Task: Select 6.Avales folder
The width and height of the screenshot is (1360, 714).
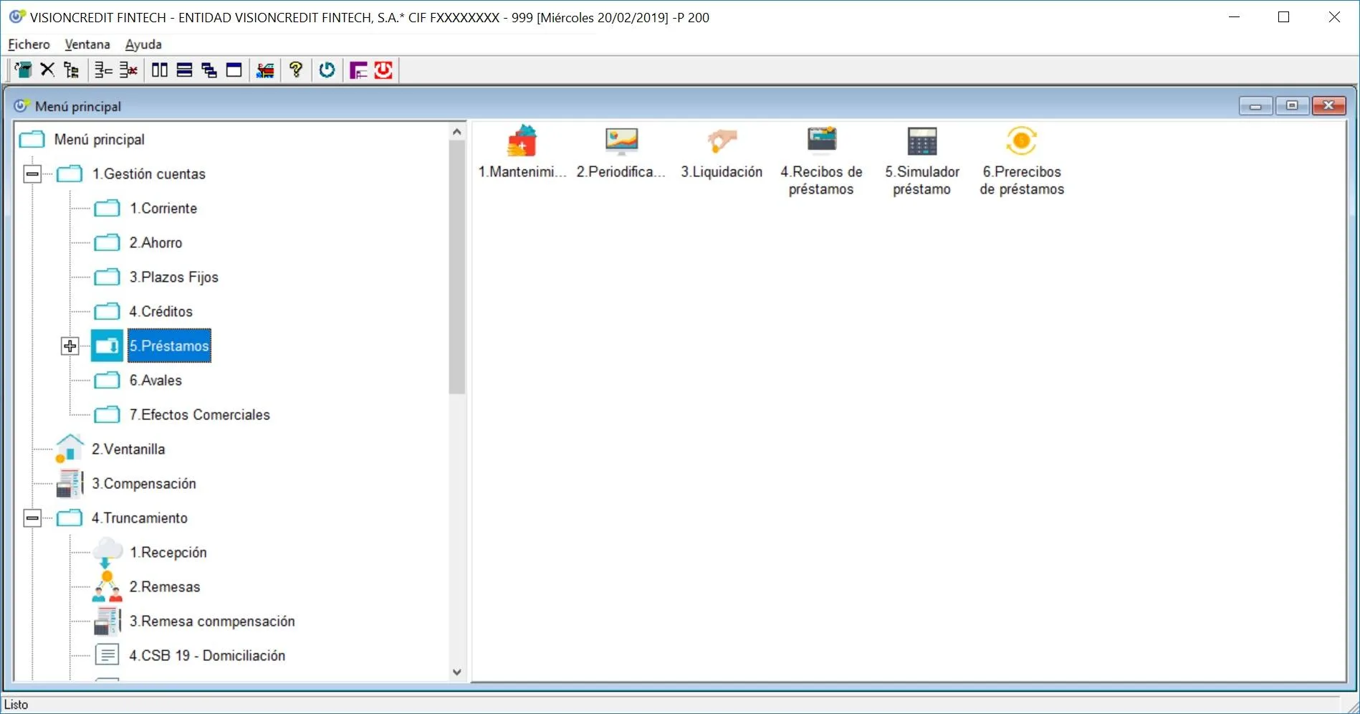Action: click(155, 380)
